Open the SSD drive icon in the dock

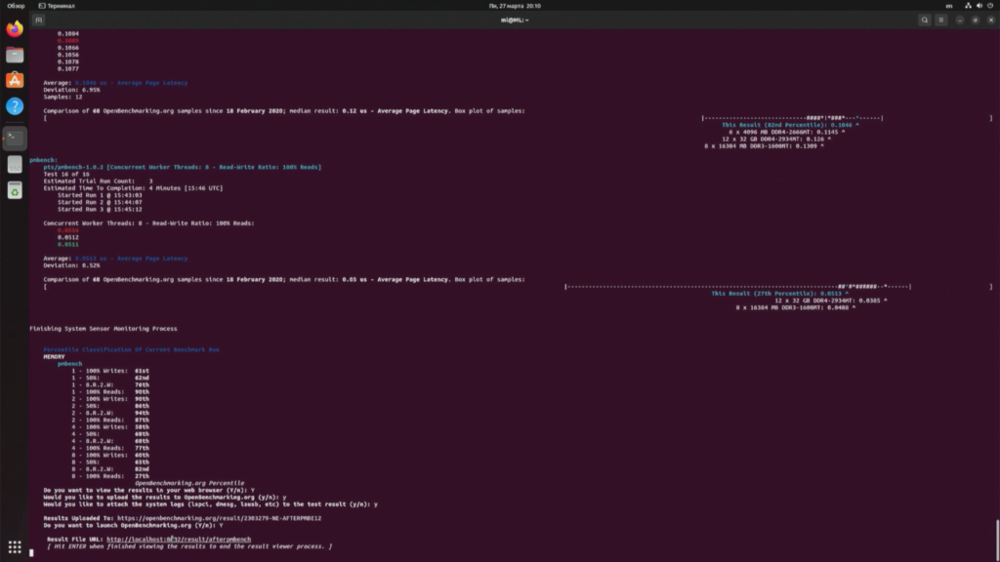tap(14, 165)
